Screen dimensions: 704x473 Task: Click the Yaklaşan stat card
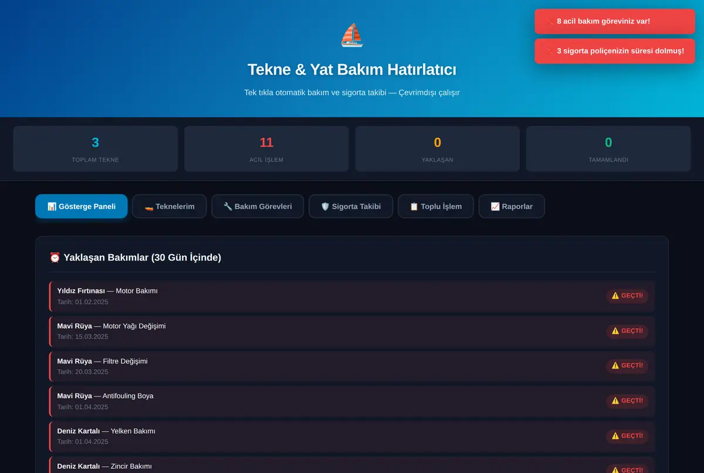coord(438,149)
